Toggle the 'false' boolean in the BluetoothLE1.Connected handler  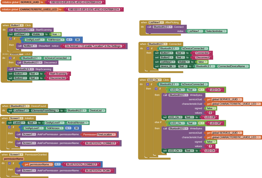click(x=202, y=62)
